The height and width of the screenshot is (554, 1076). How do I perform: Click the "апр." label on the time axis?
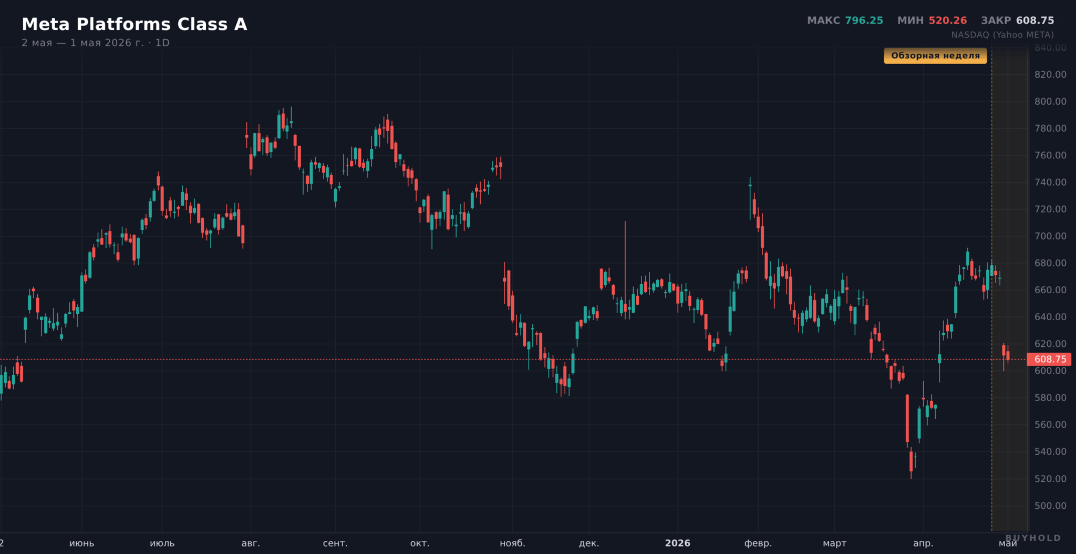point(923,543)
